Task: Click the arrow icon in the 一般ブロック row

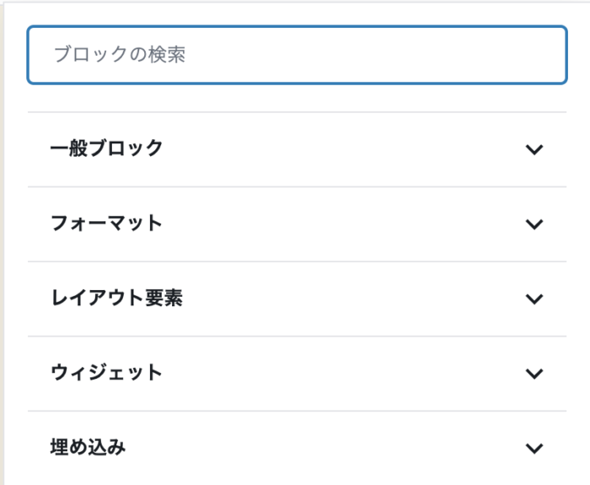Action: [x=534, y=149]
